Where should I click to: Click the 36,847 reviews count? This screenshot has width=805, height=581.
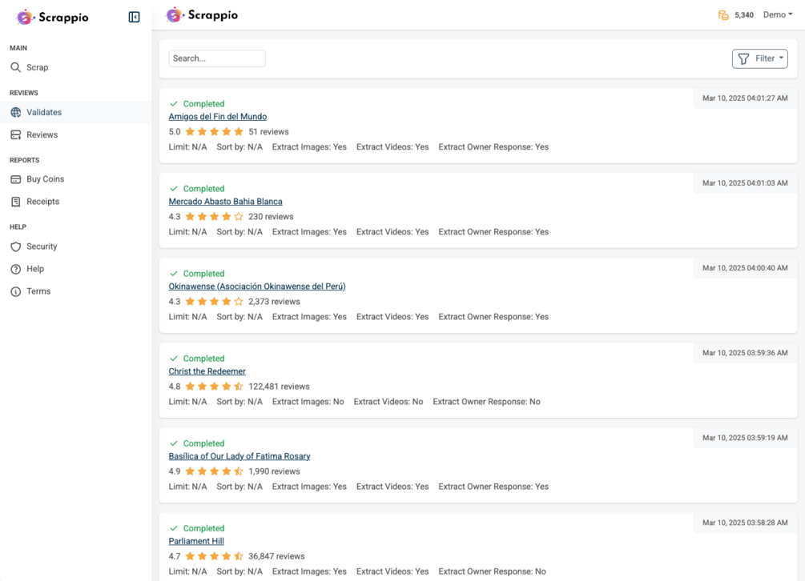point(276,556)
